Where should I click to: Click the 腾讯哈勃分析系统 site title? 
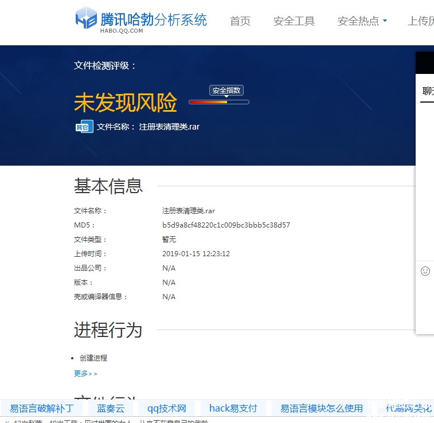click(x=154, y=19)
